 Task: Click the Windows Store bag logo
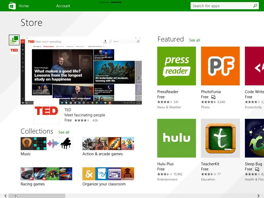pos(12,6)
